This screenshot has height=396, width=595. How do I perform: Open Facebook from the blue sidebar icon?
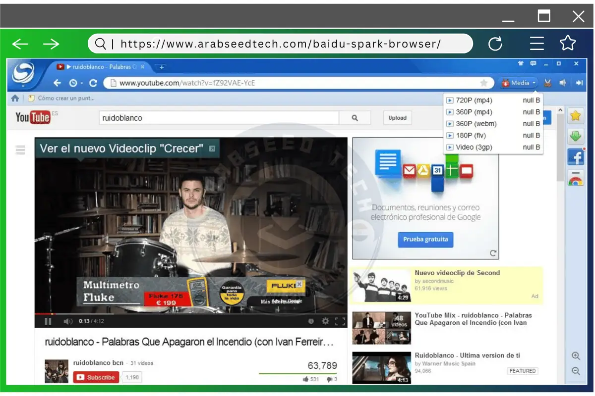coord(576,157)
